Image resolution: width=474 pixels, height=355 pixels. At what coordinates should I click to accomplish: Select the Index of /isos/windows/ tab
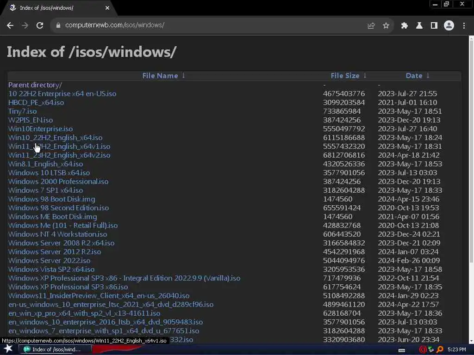pos(59,8)
